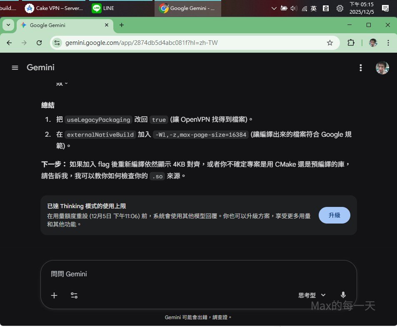Image resolution: width=397 pixels, height=327 pixels.
Task: Open the Gemini hamburger main menu
Action: click(15, 68)
